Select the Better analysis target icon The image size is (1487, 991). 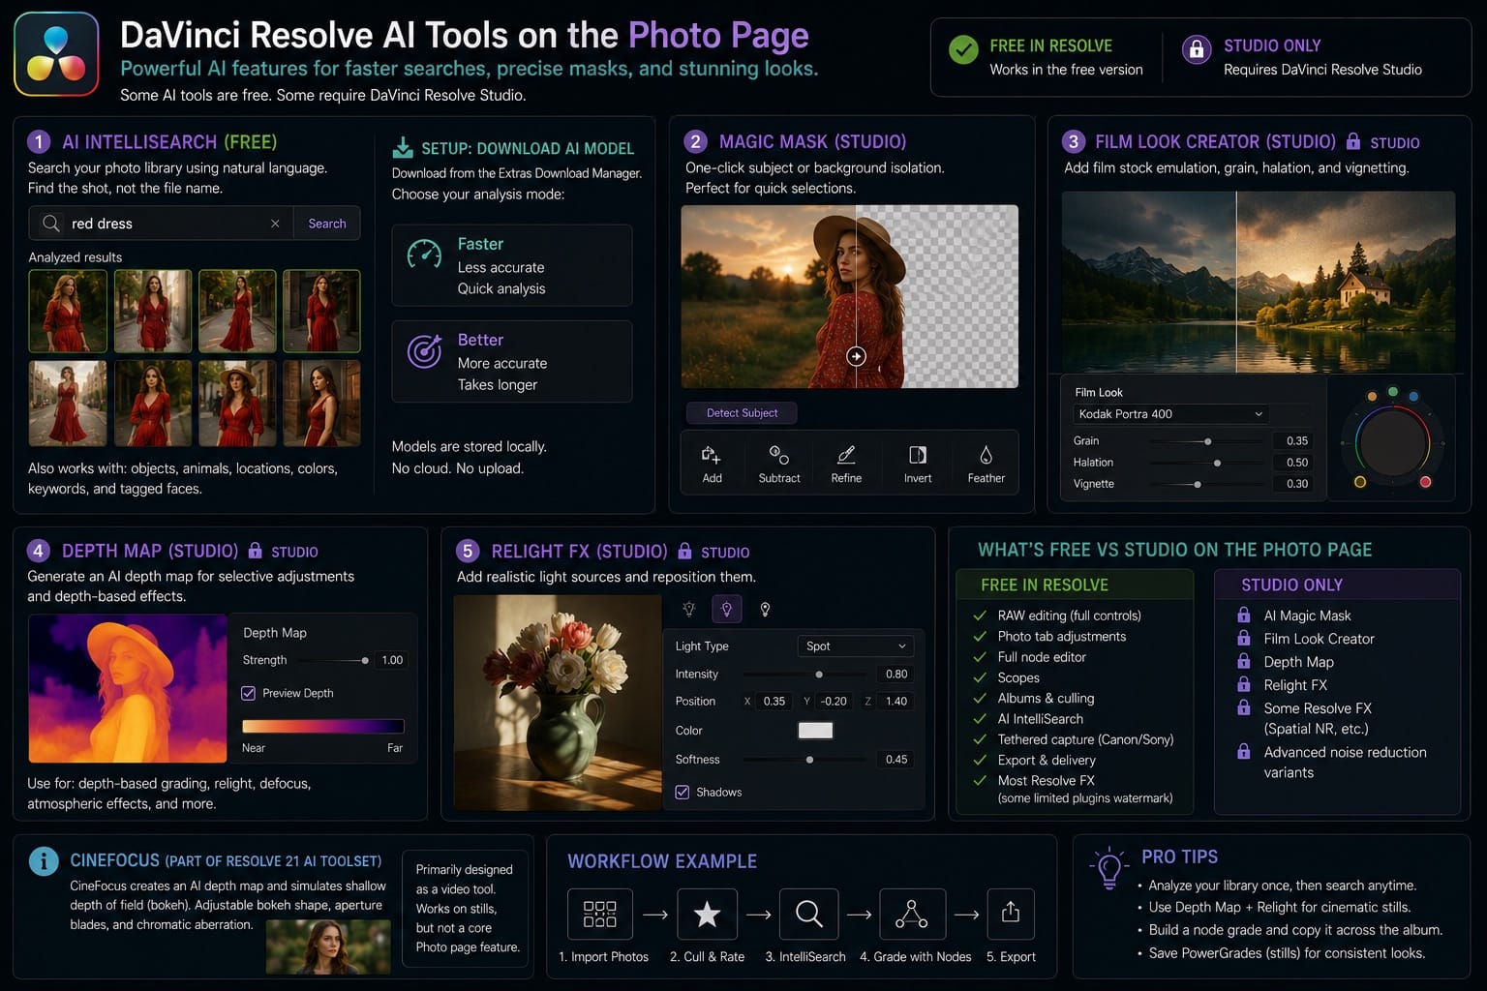424,351
